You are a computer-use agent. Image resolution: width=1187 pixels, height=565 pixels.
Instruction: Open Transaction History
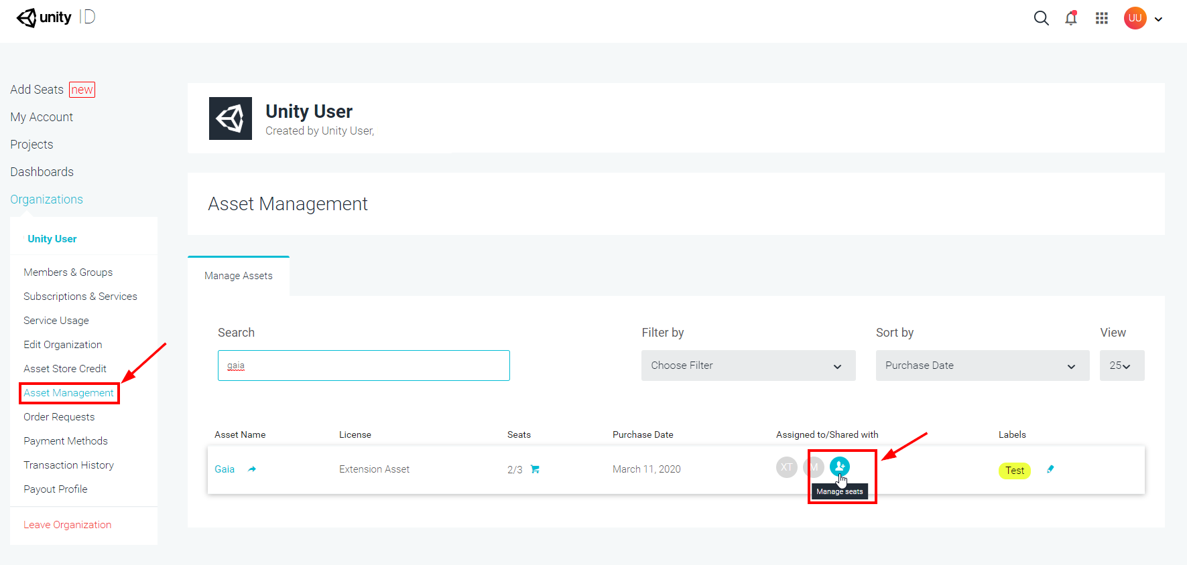point(68,465)
